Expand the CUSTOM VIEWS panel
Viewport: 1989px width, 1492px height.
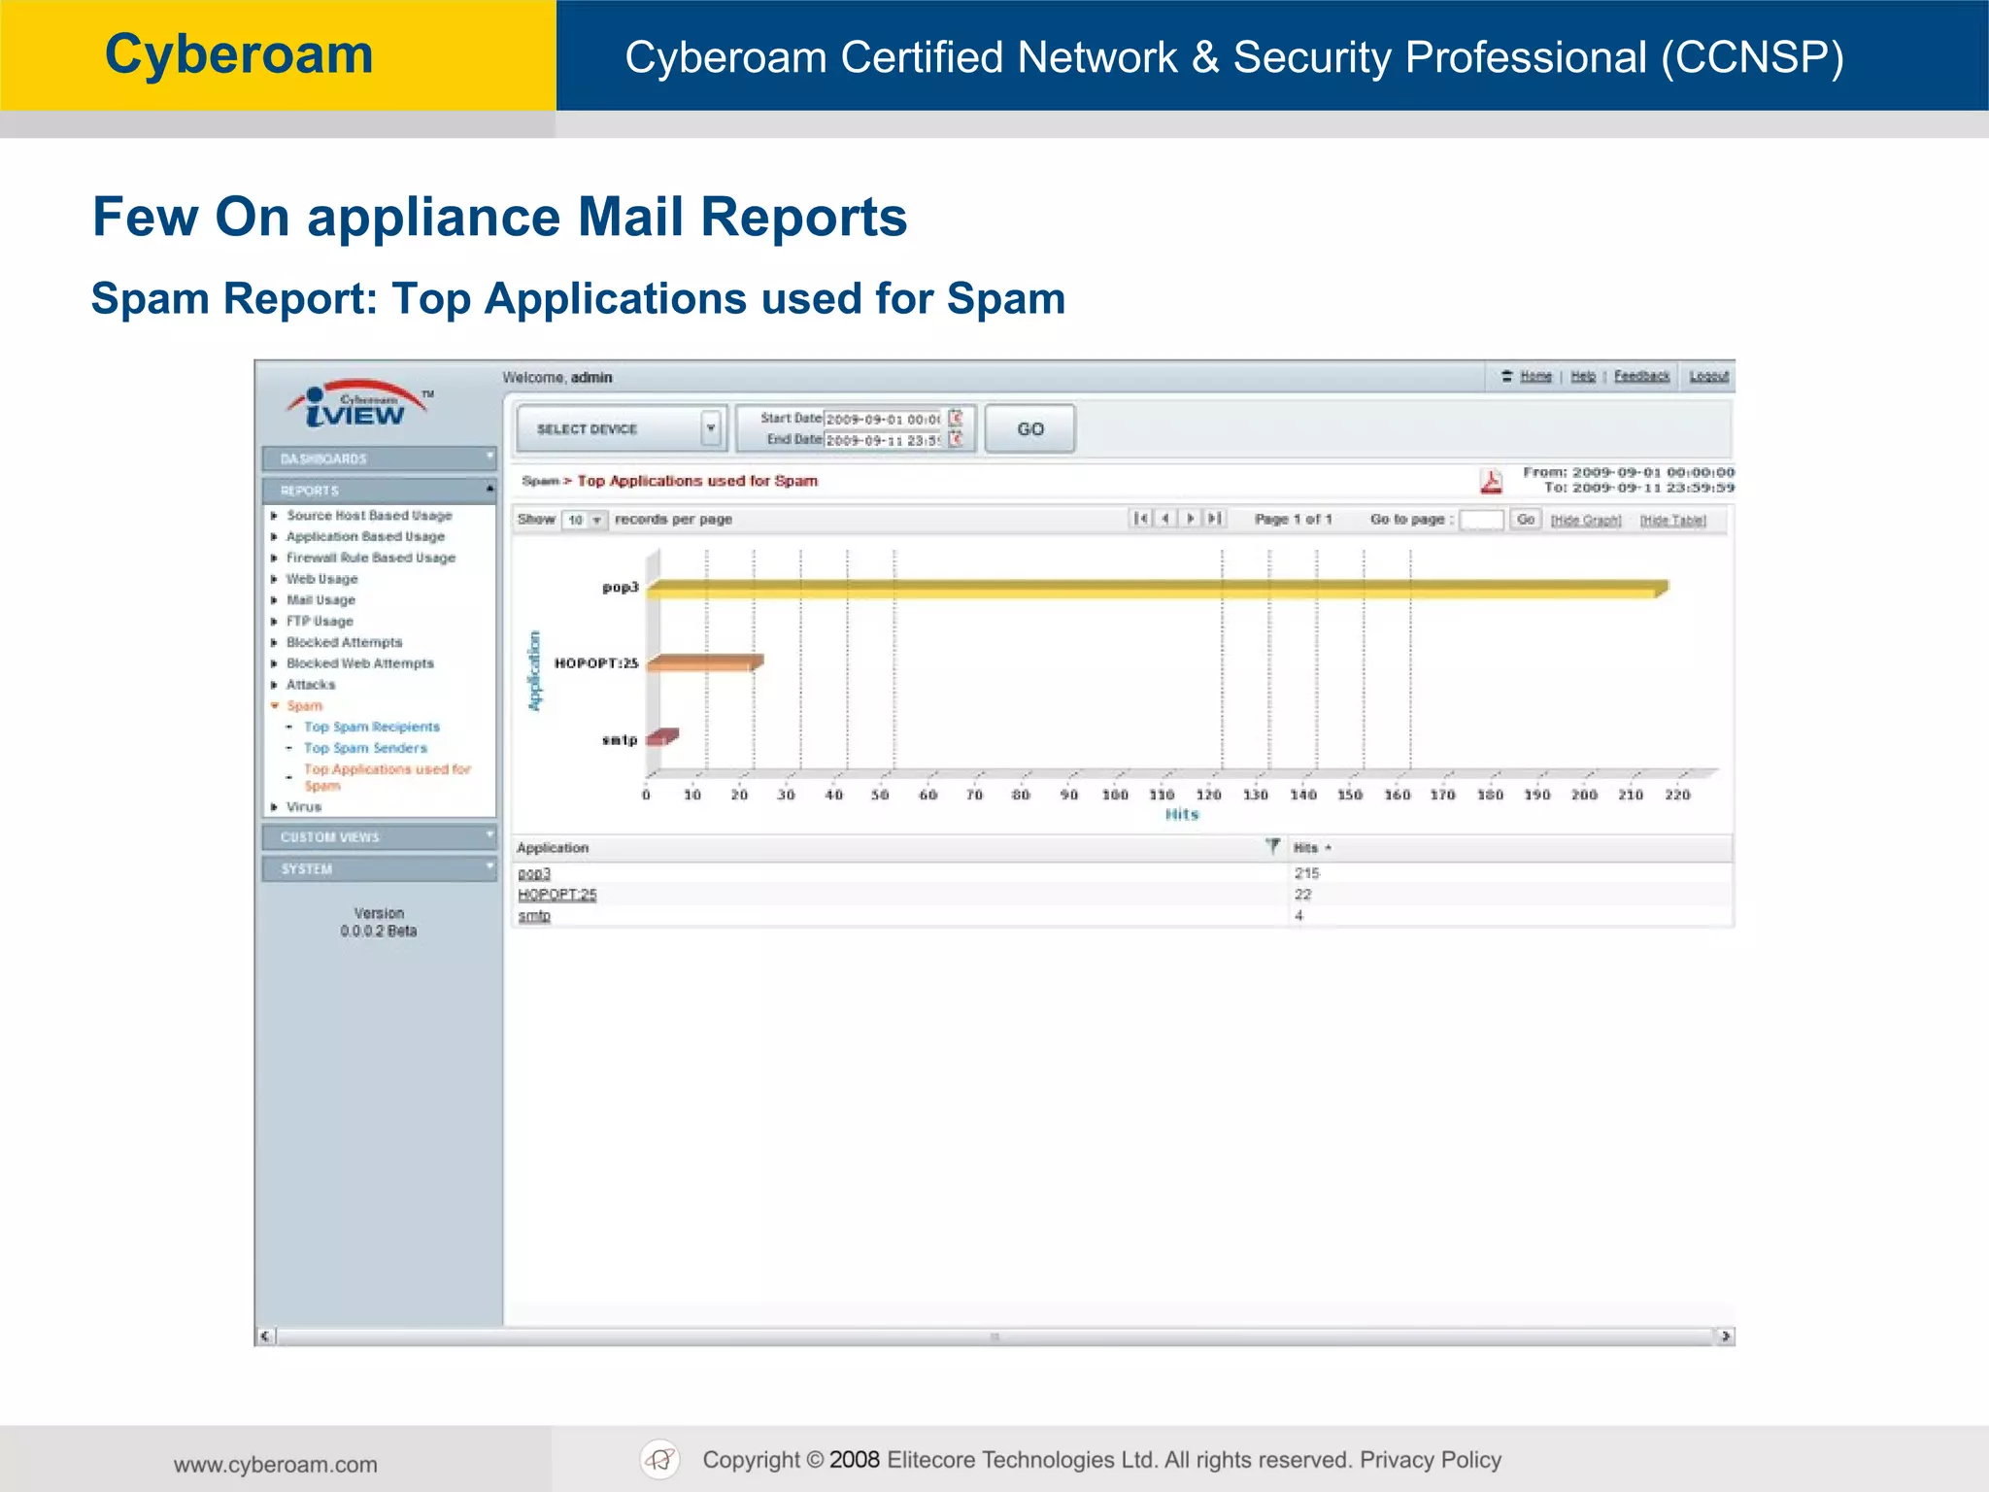(380, 836)
